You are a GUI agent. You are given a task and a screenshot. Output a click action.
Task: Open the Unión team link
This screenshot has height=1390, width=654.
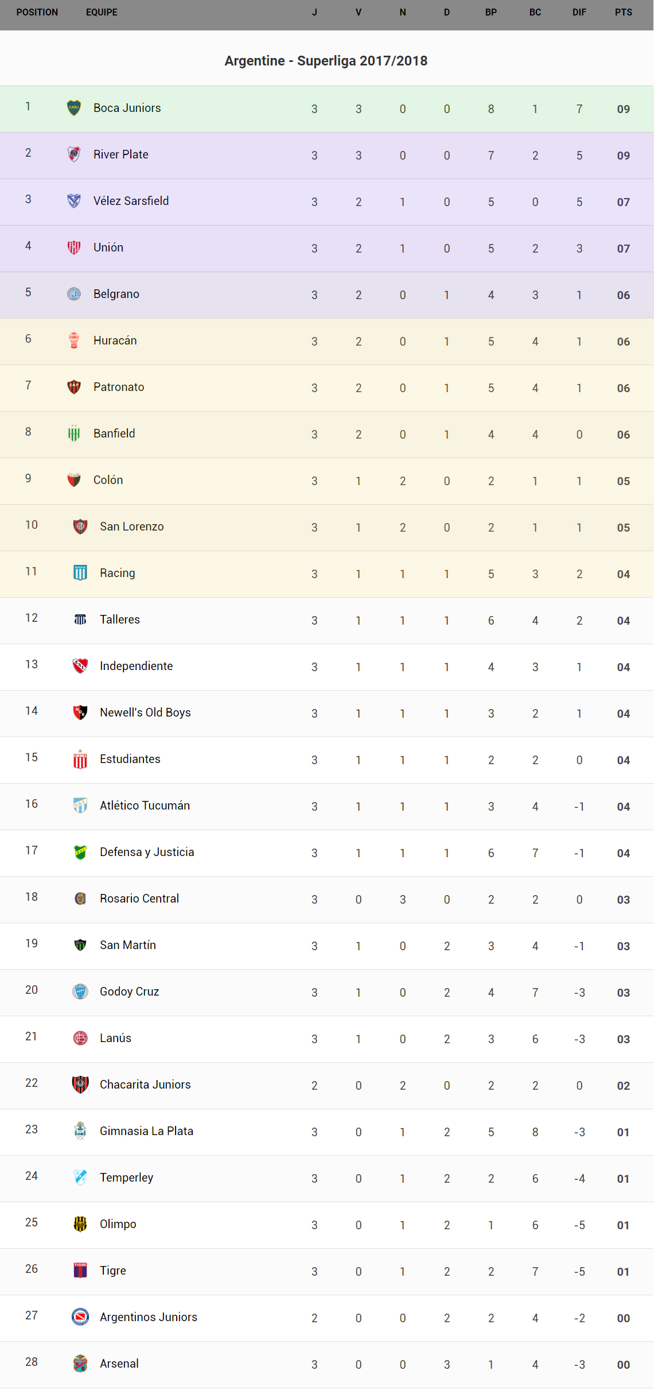[x=108, y=247]
